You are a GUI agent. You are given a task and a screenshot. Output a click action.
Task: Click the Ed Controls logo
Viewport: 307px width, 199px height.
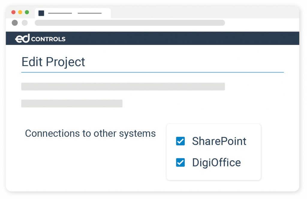click(40, 39)
